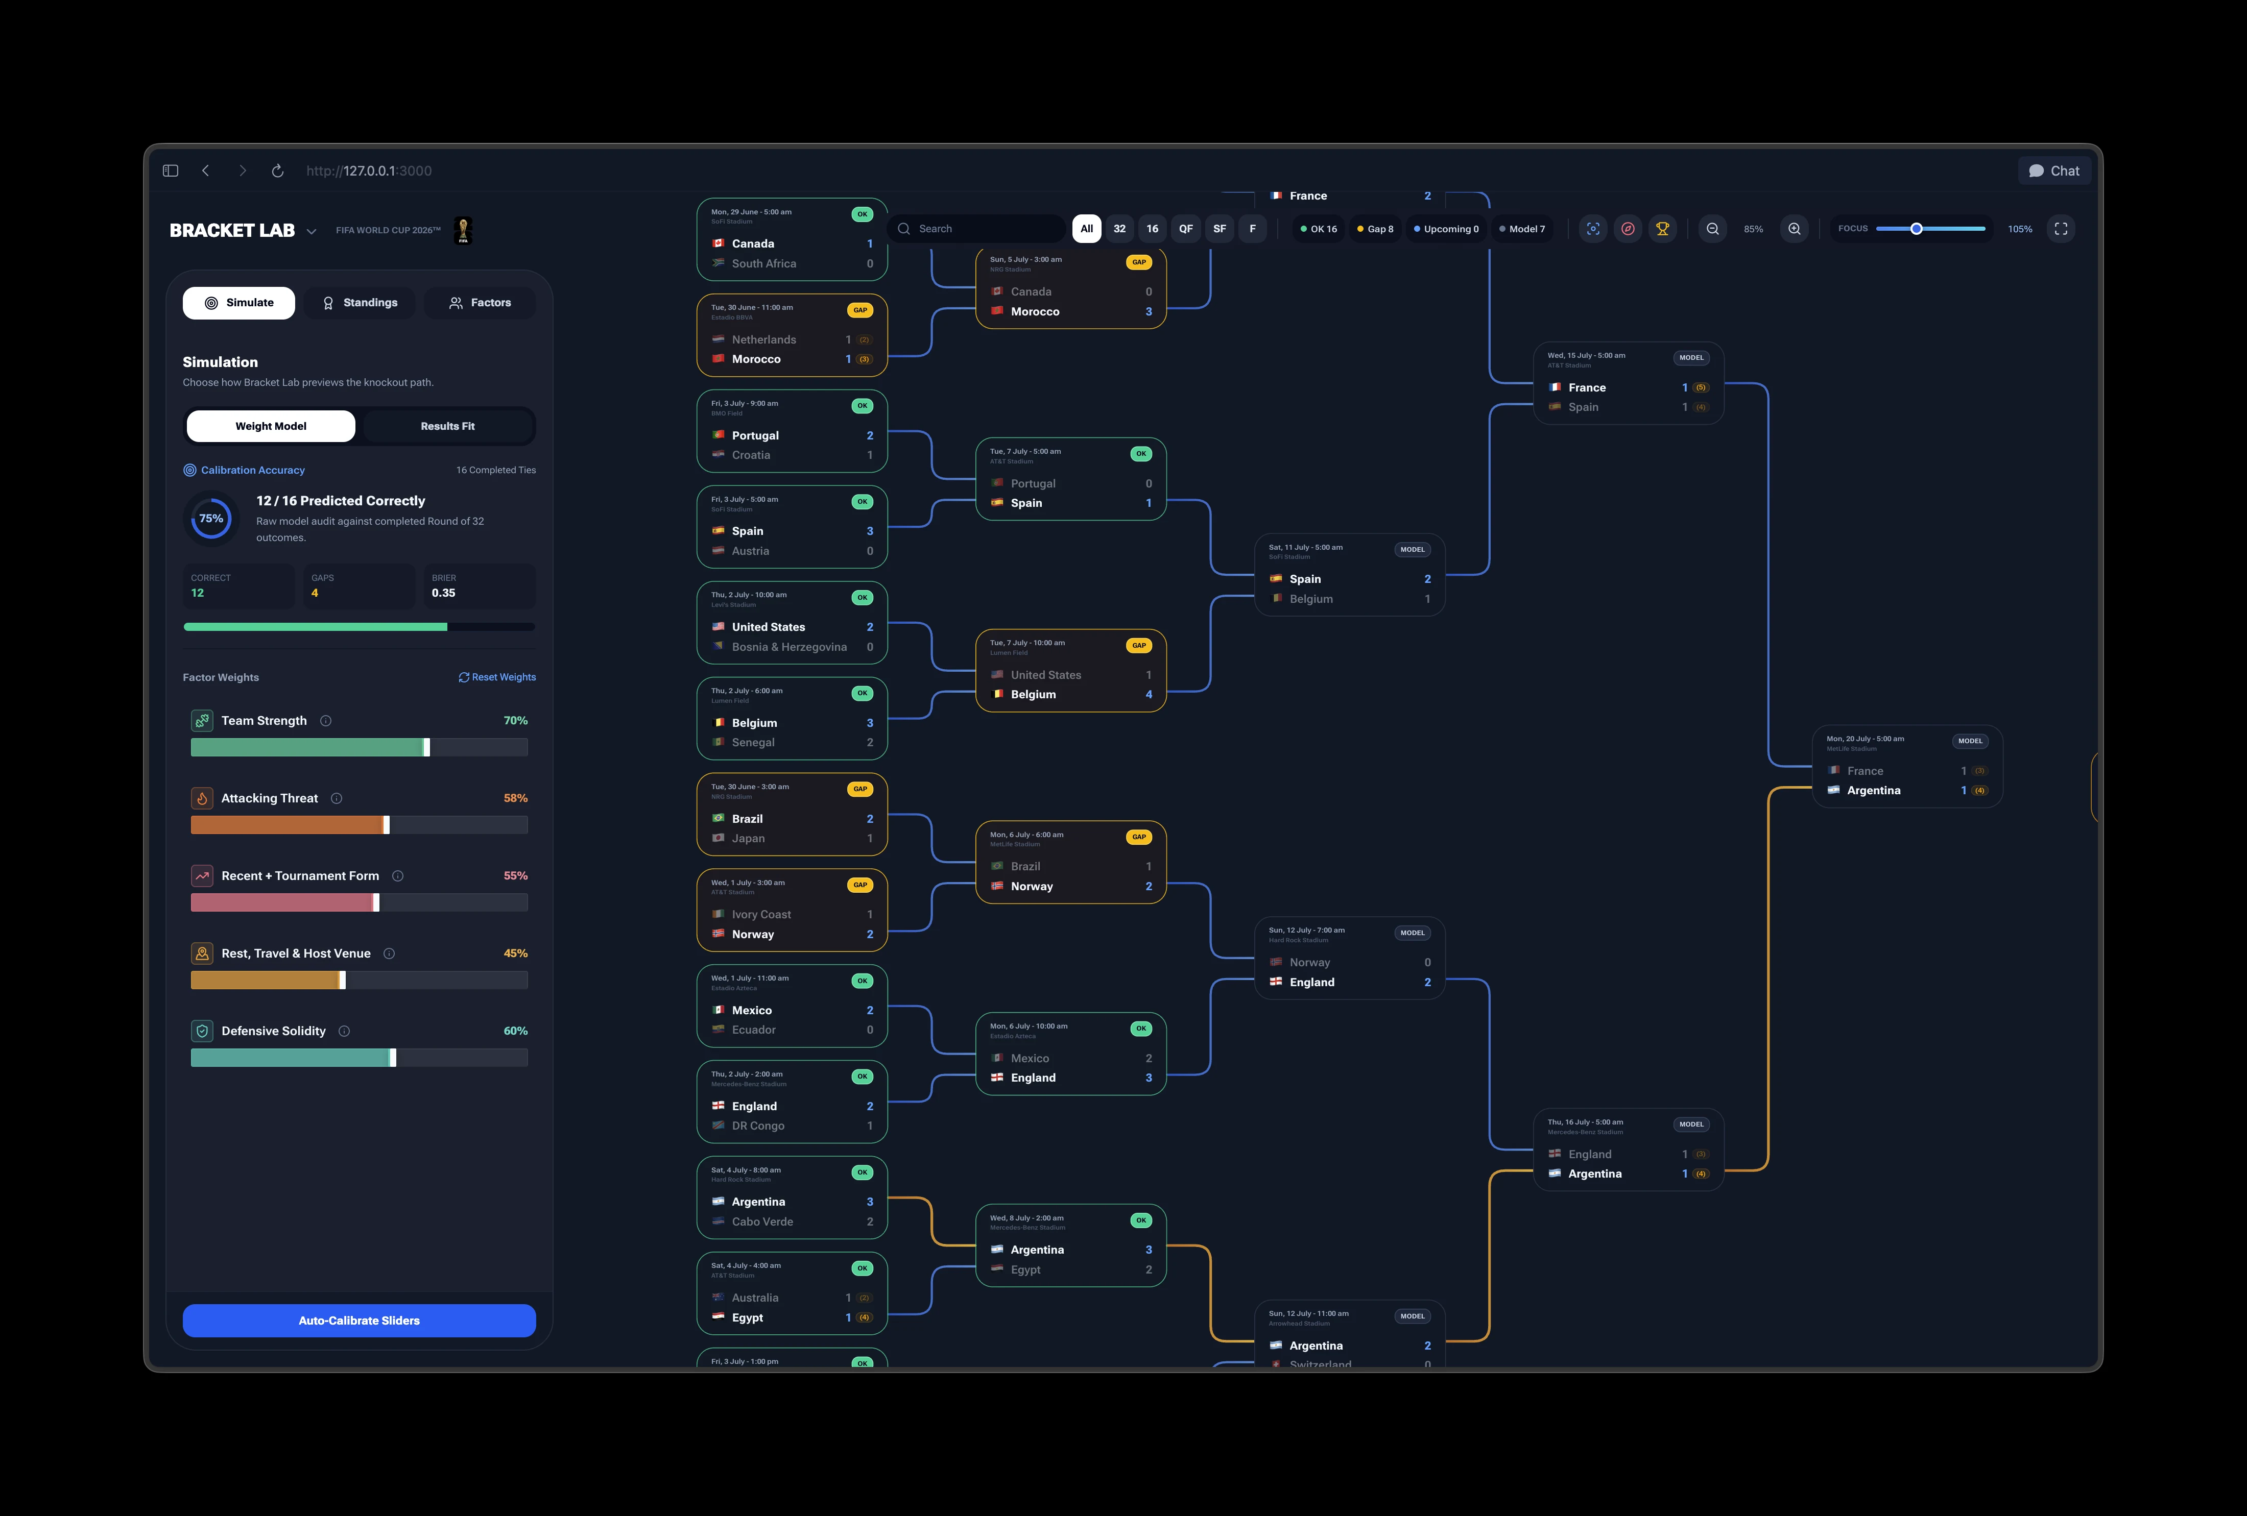Click the Defensive Solidity weight slider

[x=358, y=1058]
